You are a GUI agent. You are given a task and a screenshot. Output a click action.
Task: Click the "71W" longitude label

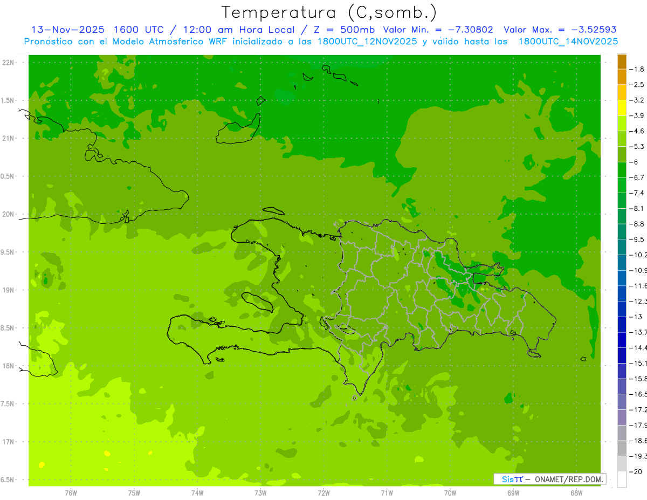[x=387, y=493]
